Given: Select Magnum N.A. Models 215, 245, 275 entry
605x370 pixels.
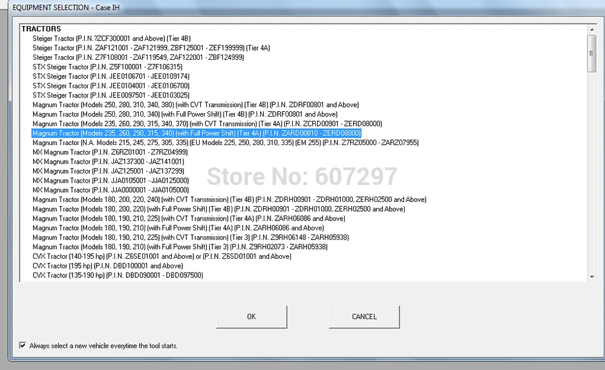Looking at the screenshot, I should pyautogui.click(x=226, y=143).
